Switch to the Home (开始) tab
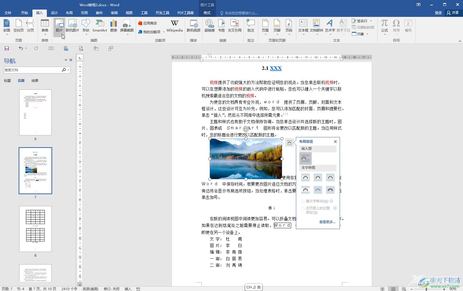Image resolution: width=463 pixels, height=291 pixels. click(25, 13)
